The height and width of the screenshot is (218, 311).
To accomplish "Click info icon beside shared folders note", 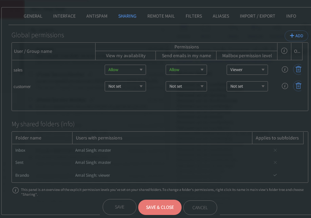I will pyautogui.click(x=15, y=190).
